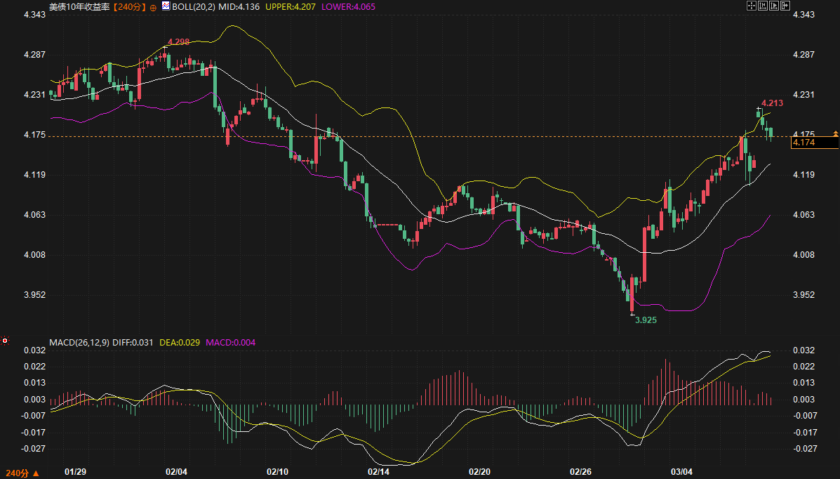Viewport: 840px width, 479px height.
Task: Open the indicator chart icon before BOLL
Action: tap(166, 6)
